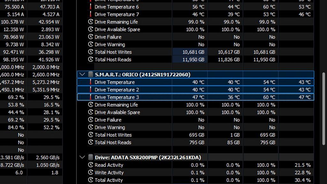
Task: Click the 42.954 W reading
Action: click(x=49, y=22)
